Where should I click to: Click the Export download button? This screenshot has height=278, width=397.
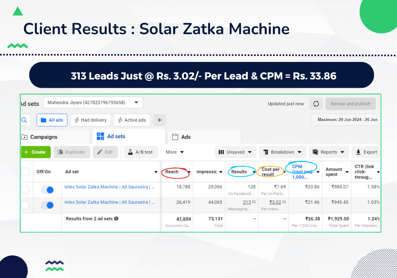point(366,152)
